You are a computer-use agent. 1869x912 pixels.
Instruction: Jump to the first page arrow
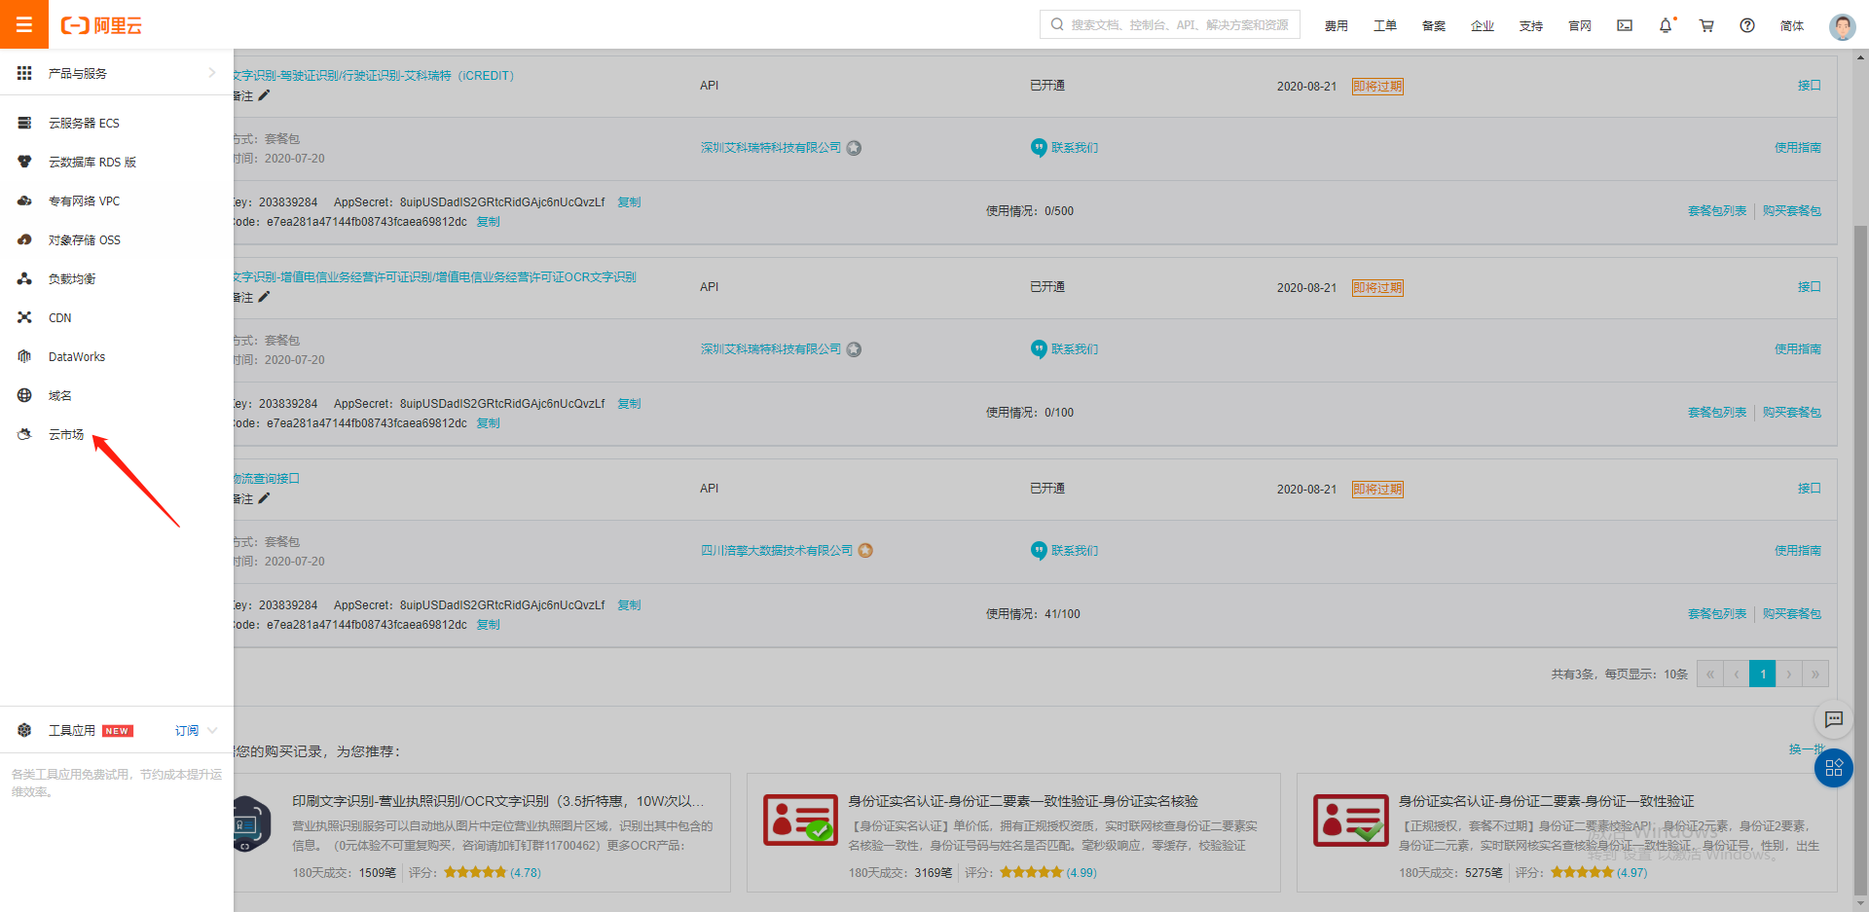click(x=1710, y=674)
